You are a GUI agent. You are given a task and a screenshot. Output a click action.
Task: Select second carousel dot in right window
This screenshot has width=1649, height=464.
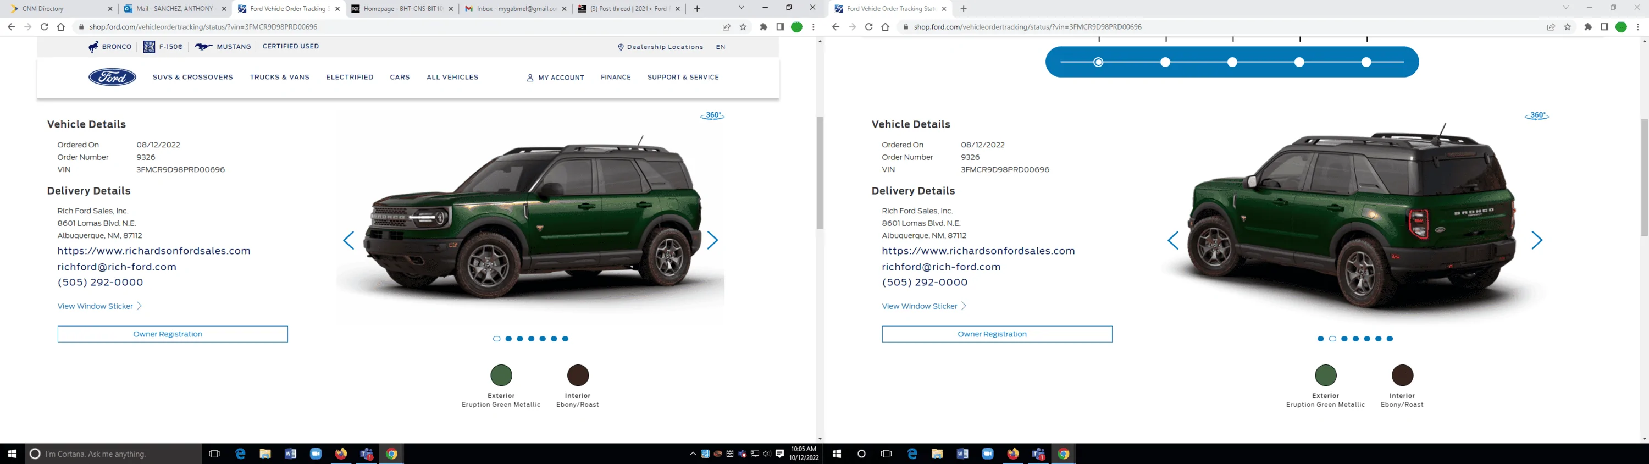pos(1333,339)
